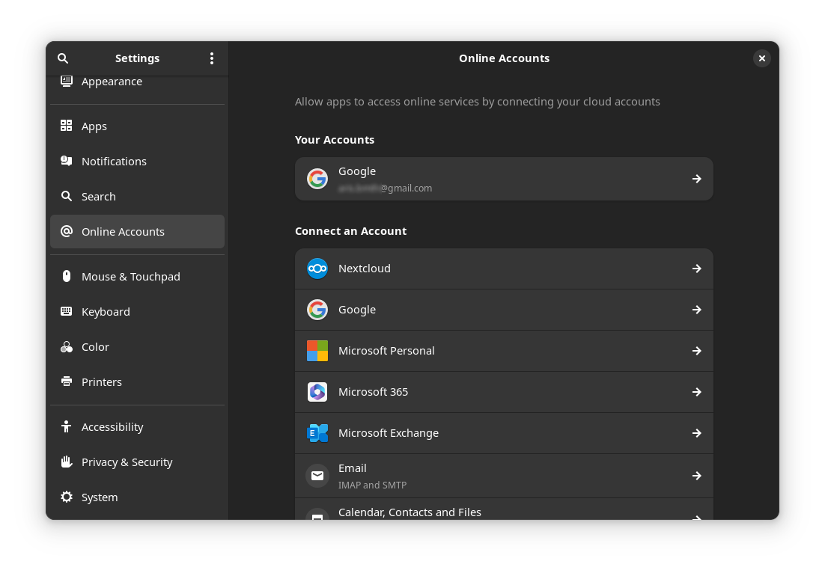Click Google logo under Your Accounts

317,179
